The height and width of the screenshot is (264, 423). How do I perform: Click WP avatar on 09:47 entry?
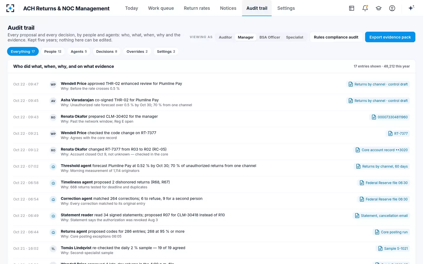coord(53,84)
